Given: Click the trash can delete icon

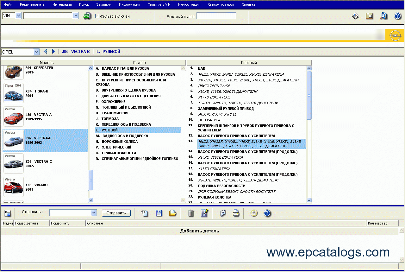Looking at the screenshot, I should click(190, 213).
